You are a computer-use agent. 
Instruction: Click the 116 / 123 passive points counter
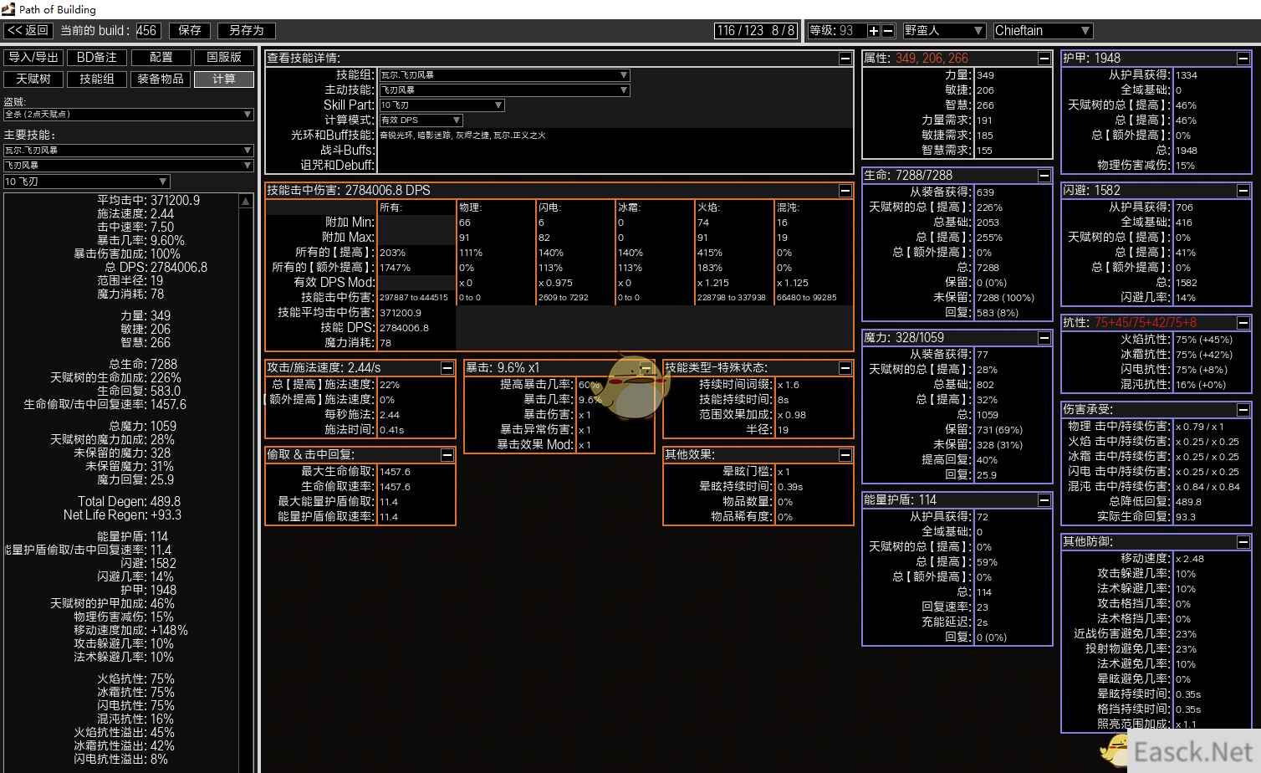(757, 31)
